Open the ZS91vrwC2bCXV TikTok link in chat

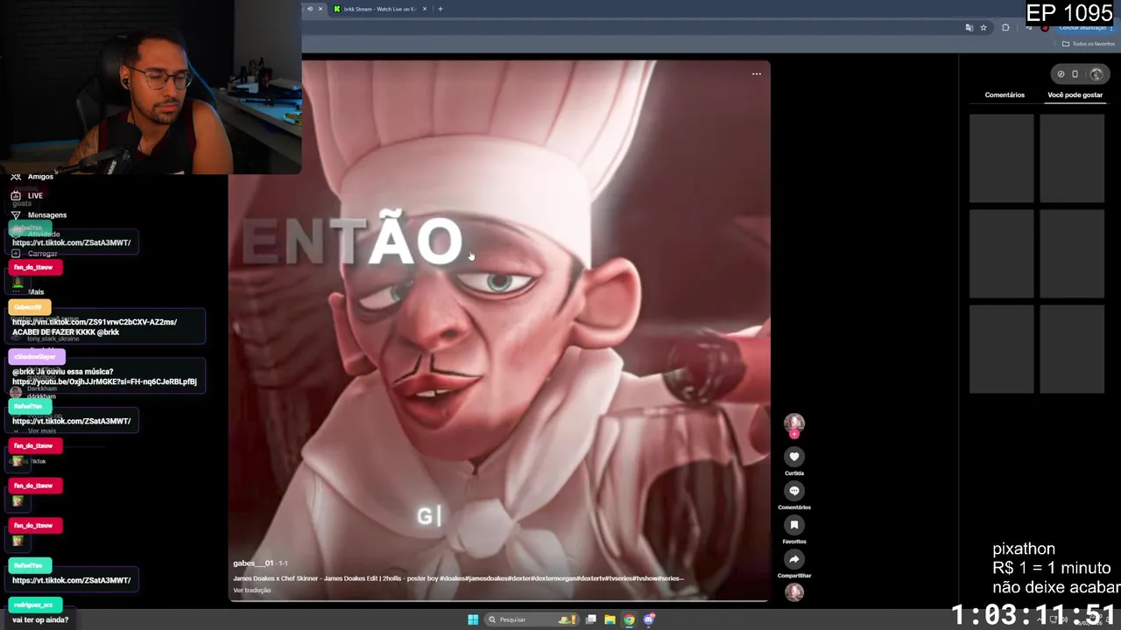point(95,322)
